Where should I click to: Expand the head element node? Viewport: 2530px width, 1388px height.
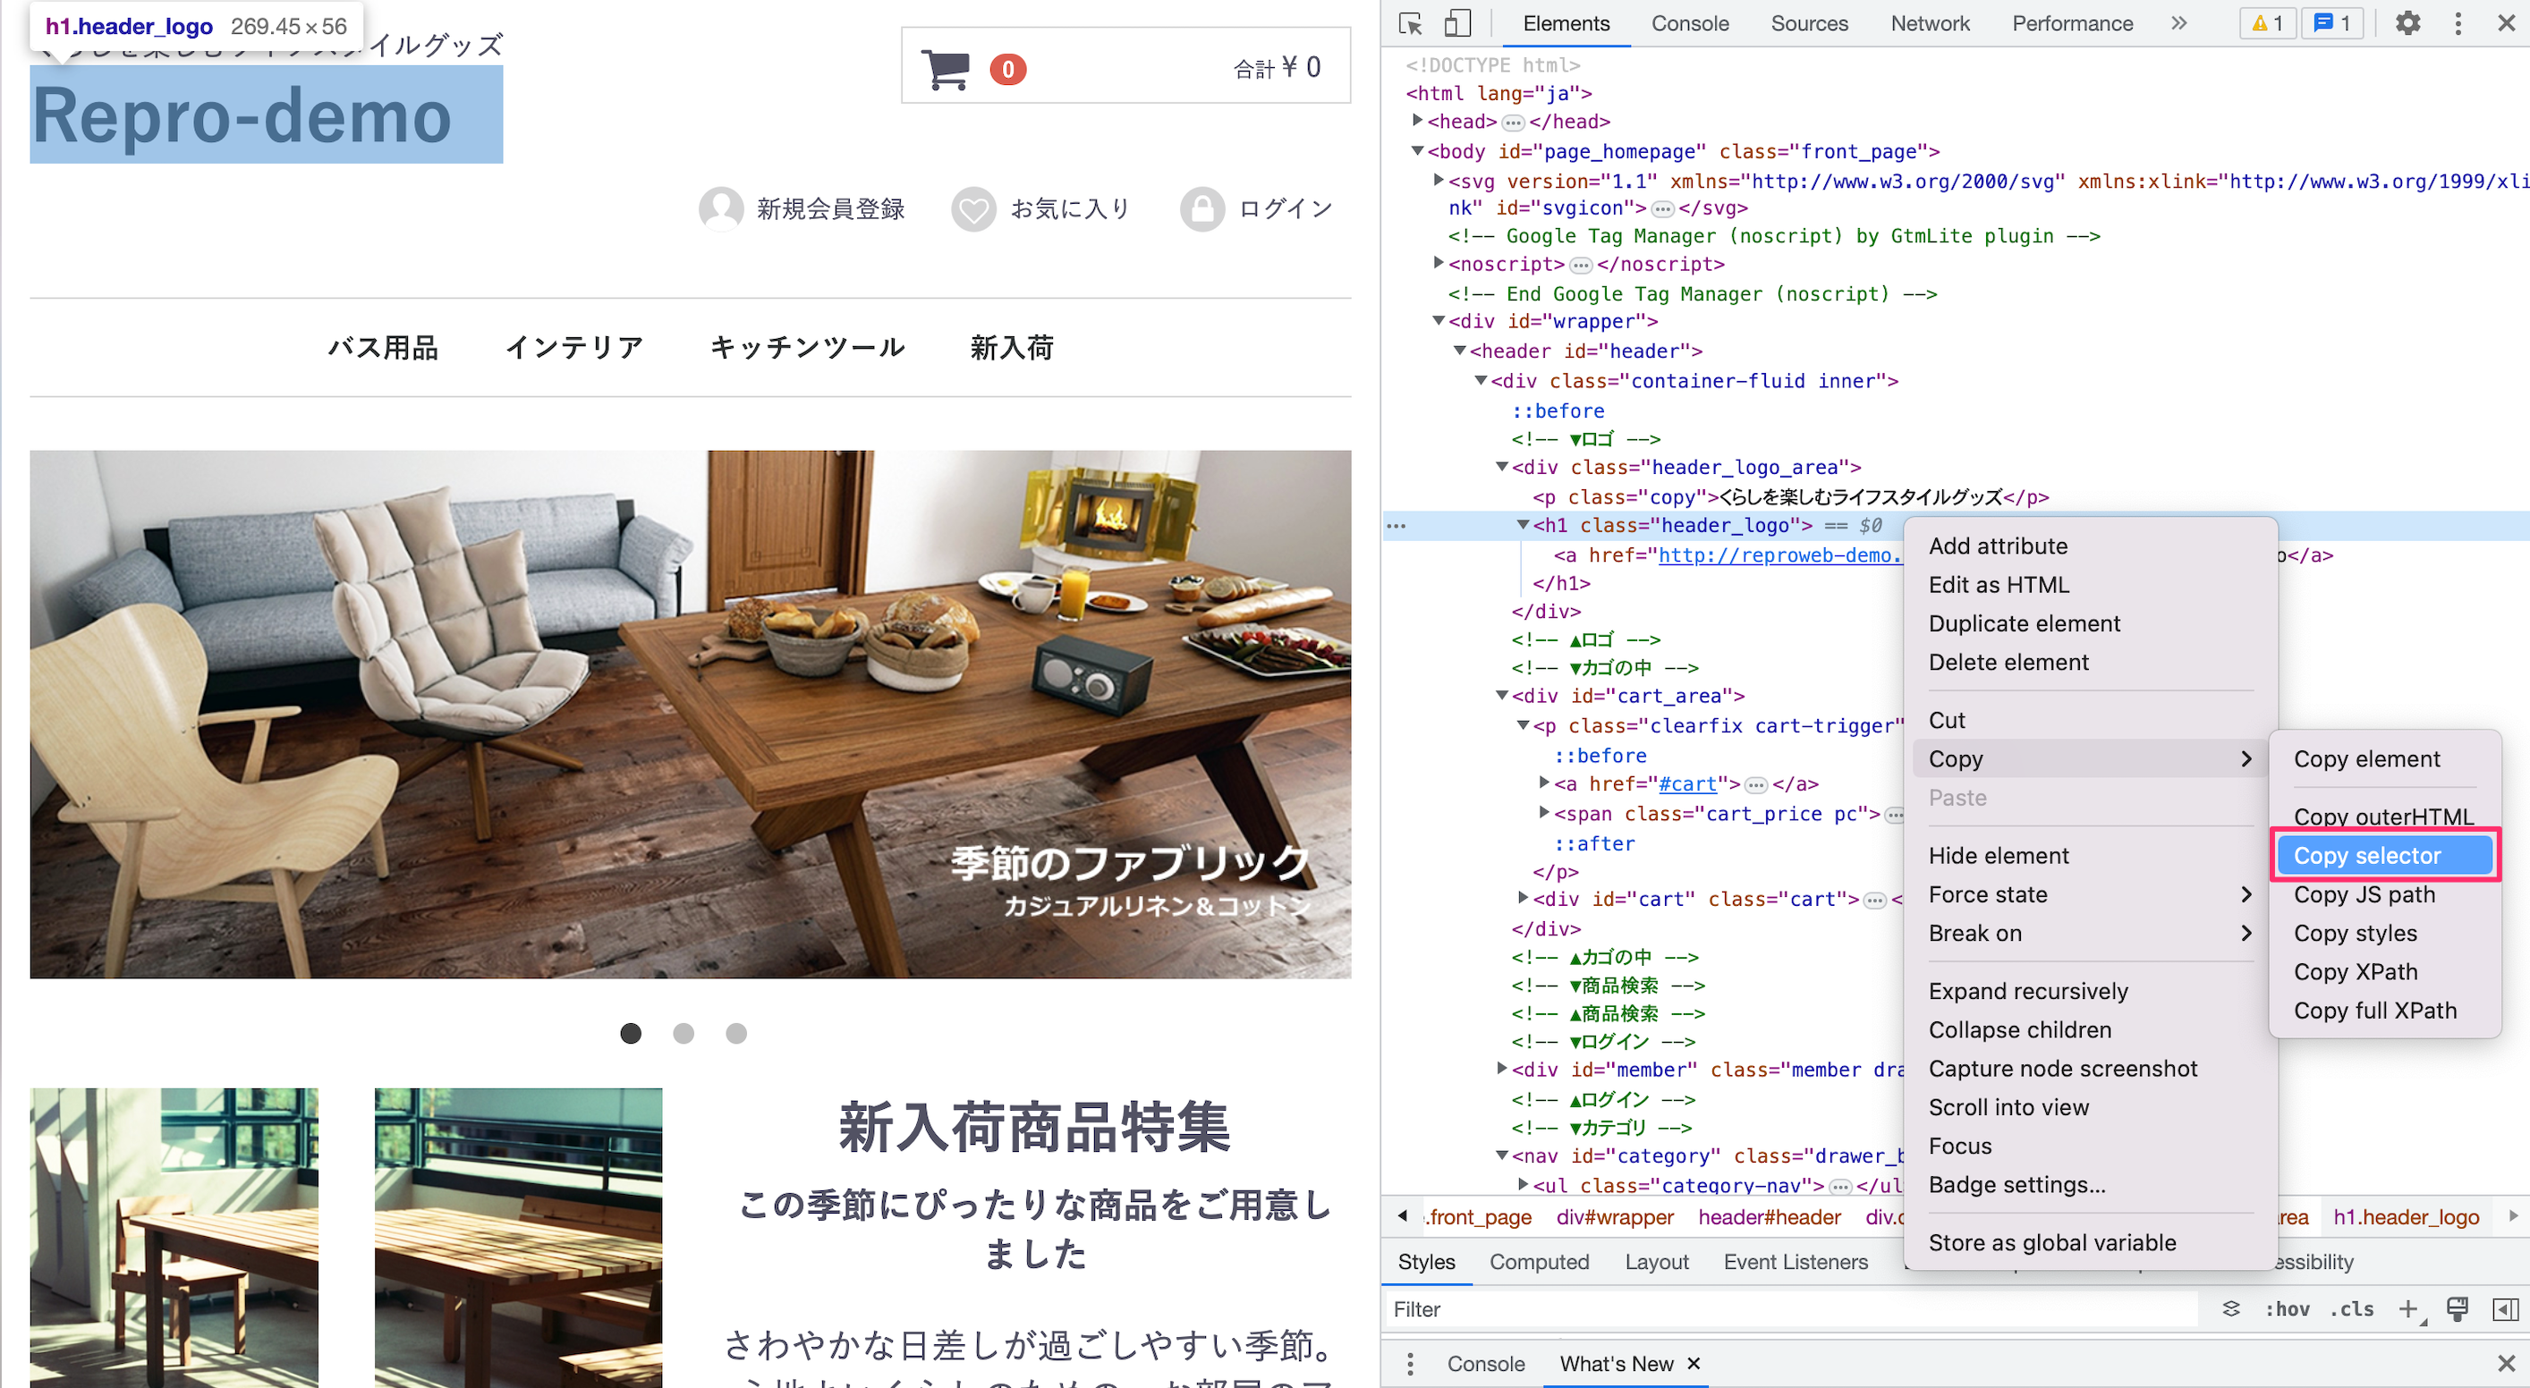(1417, 121)
